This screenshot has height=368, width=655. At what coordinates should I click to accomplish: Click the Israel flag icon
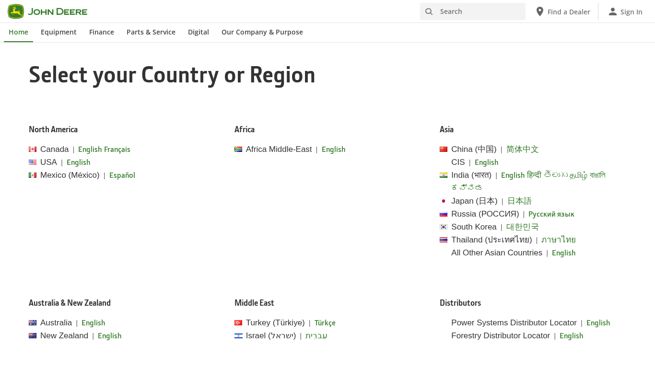238,336
